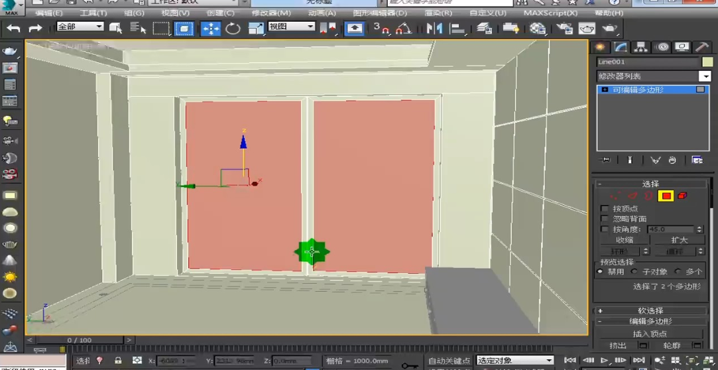Toggle the 3D Snaps magnet icon
The height and width of the screenshot is (370, 718).
(x=381, y=29)
